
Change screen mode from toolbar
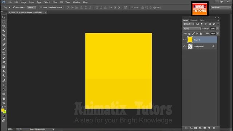pos(4,120)
